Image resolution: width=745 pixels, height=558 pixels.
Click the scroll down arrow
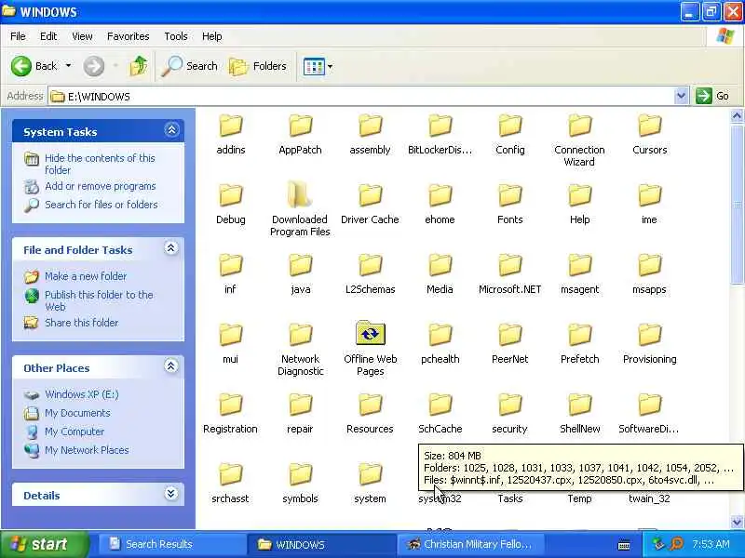tap(737, 522)
